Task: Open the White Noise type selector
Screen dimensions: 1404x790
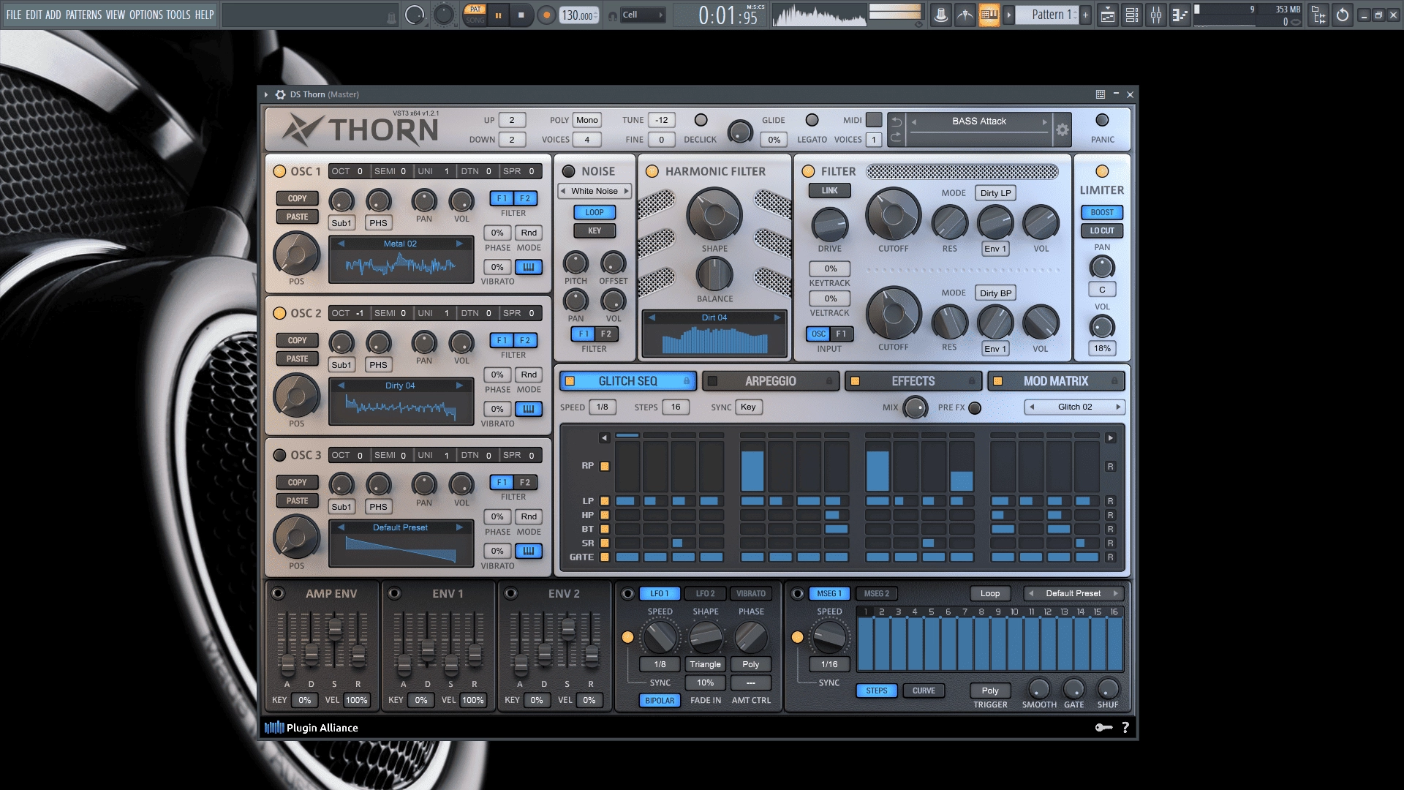Action: (595, 191)
